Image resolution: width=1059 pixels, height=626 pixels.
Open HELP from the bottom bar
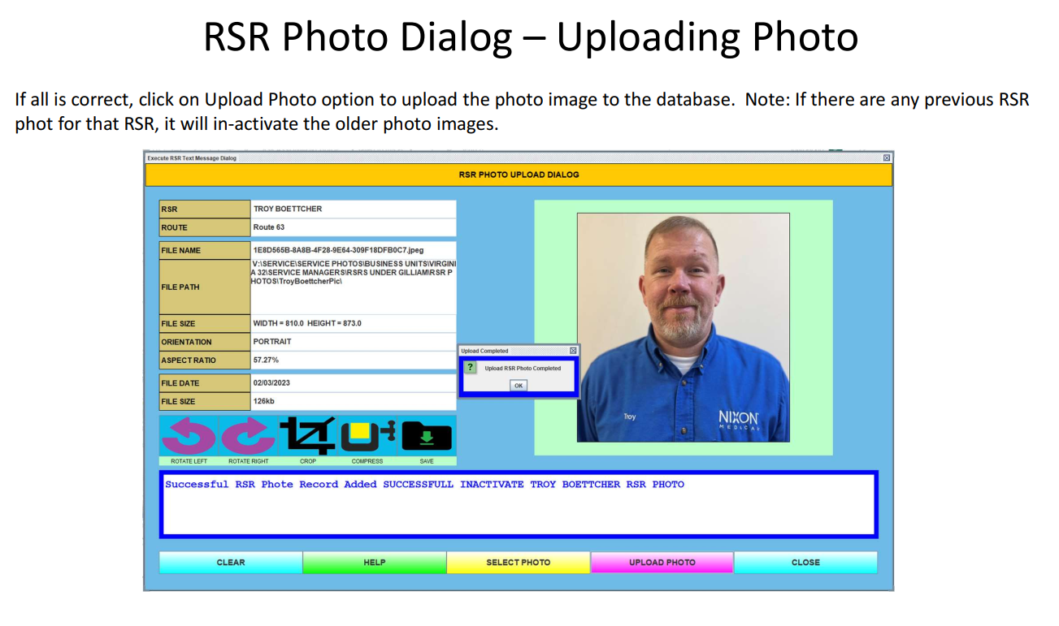click(x=375, y=563)
